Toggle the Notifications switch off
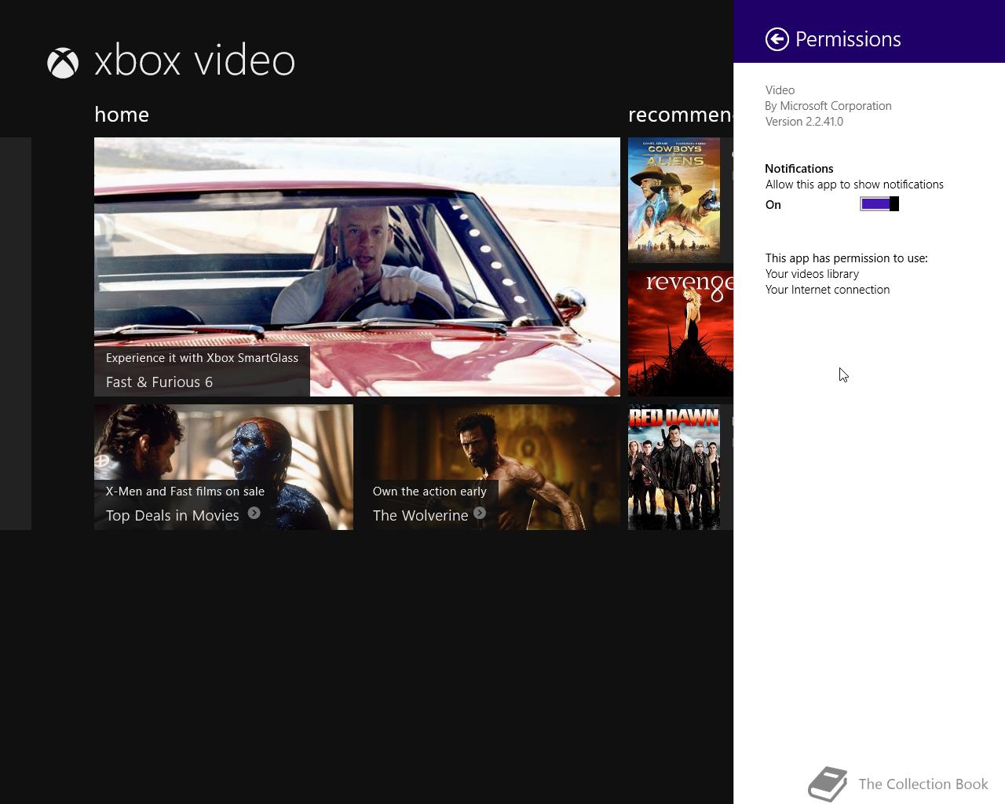Viewport: 1005px width, 804px height. pos(879,204)
